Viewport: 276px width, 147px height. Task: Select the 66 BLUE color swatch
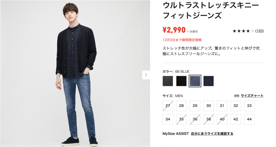195,81
